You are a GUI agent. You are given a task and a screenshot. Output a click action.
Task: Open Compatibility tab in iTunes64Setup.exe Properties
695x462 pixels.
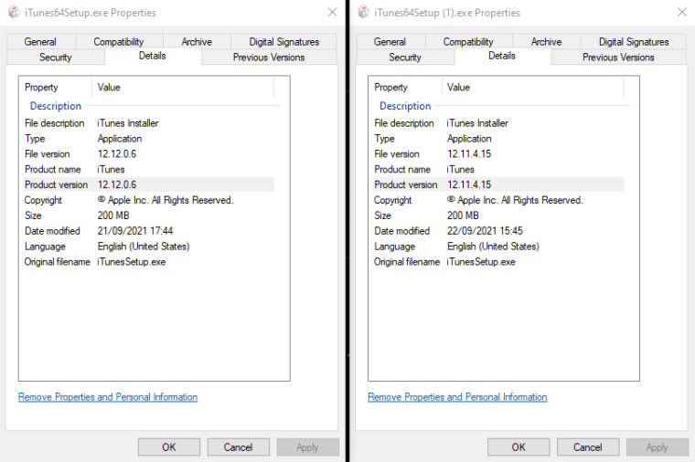pyautogui.click(x=119, y=42)
